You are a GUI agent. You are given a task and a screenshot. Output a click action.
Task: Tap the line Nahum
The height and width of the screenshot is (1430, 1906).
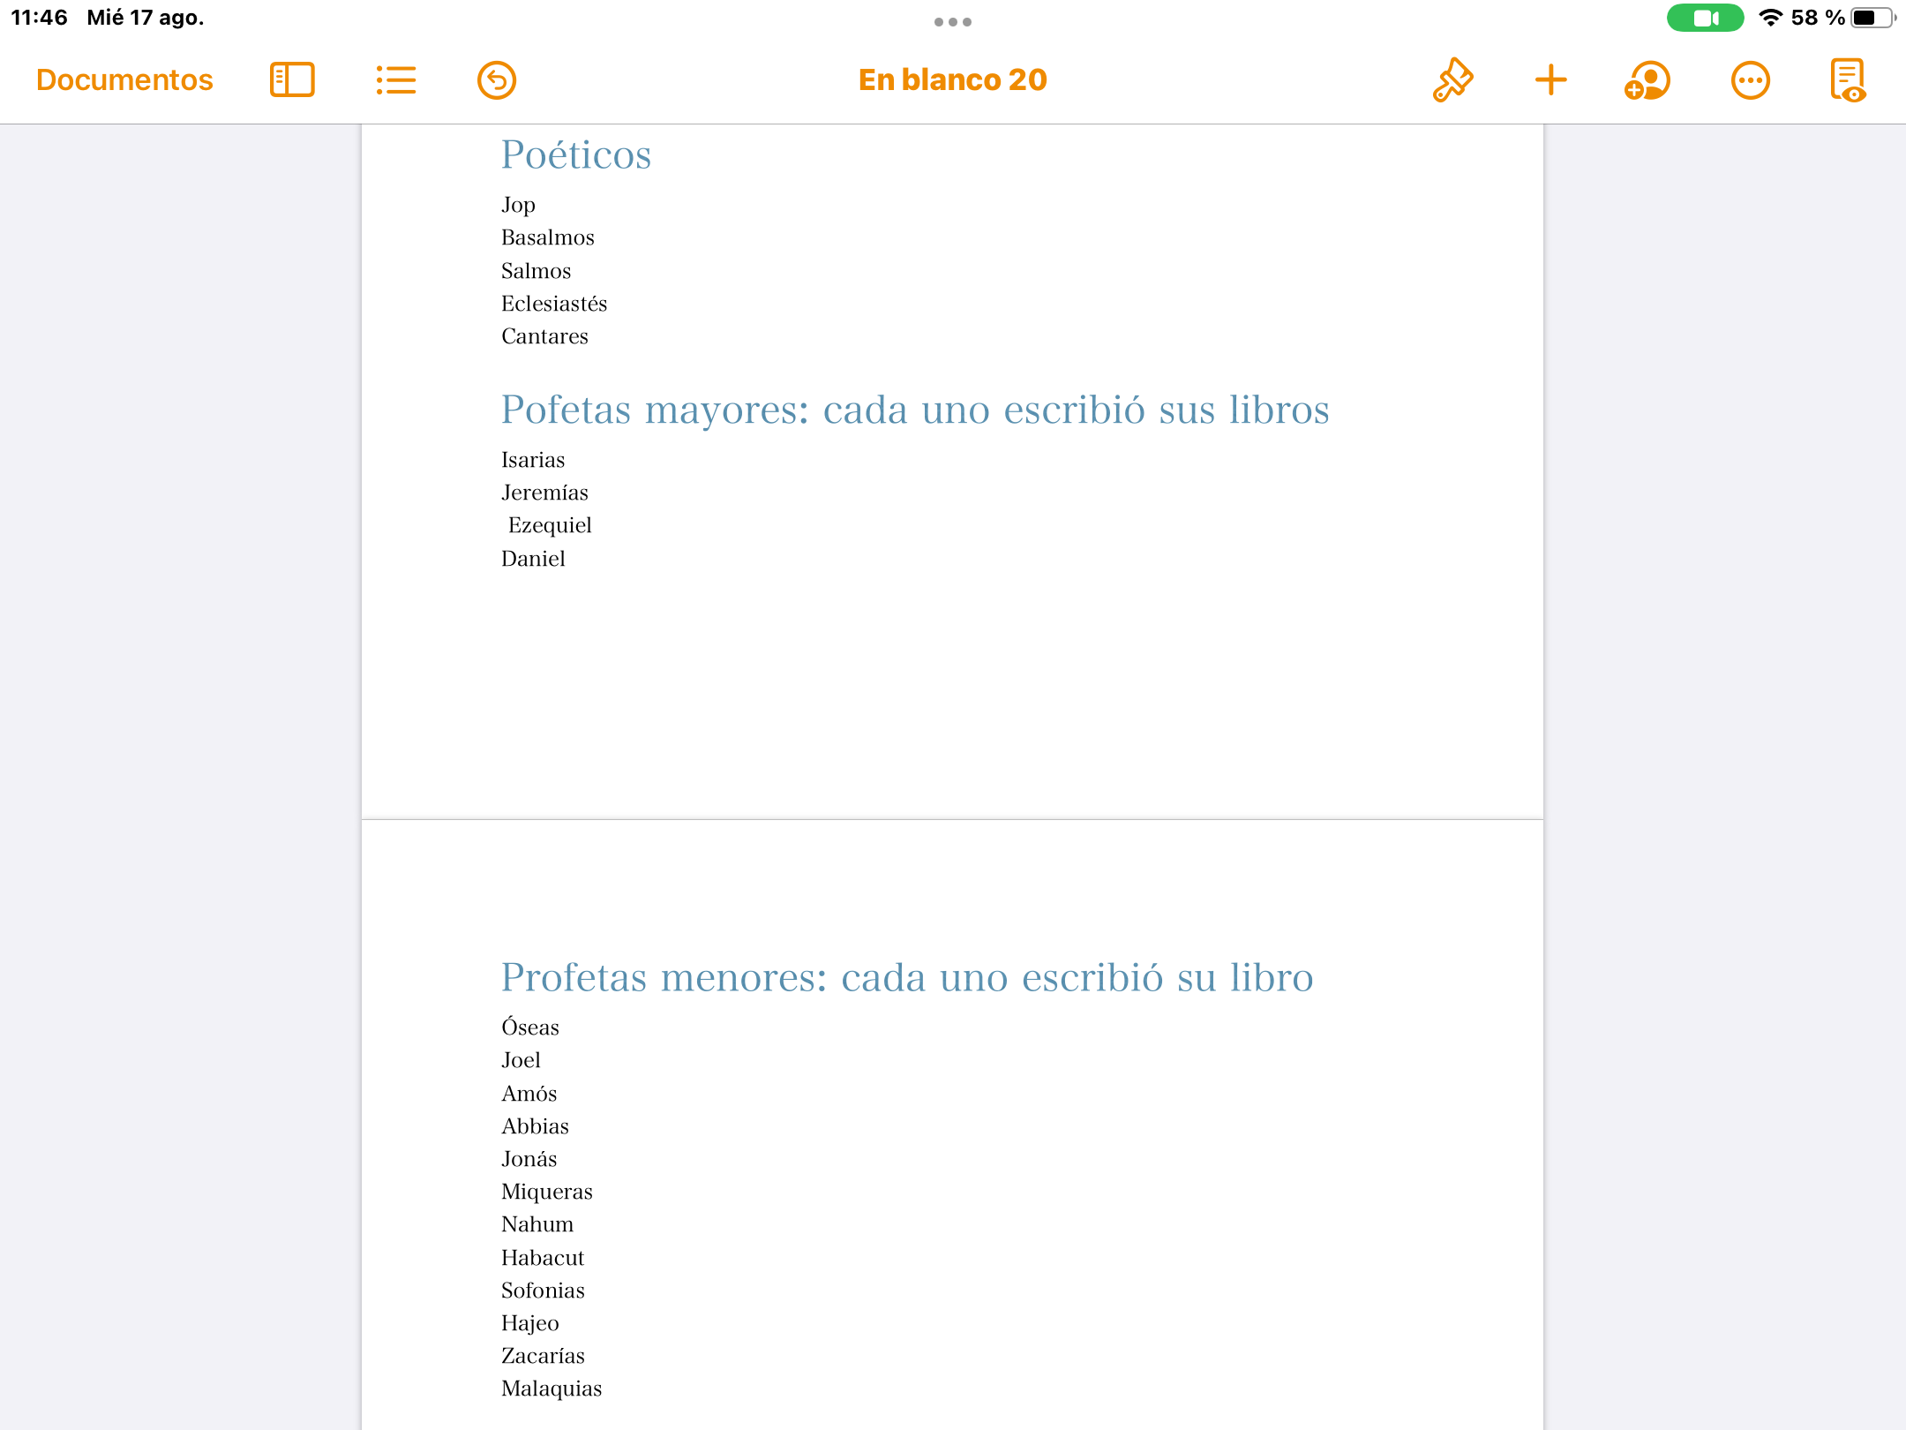pyautogui.click(x=537, y=1224)
